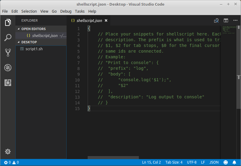Image resolution: width=241 pixels, height=166 pixels.
Task: Click errors and warnings count in status bar
Action: coord(11,162)
